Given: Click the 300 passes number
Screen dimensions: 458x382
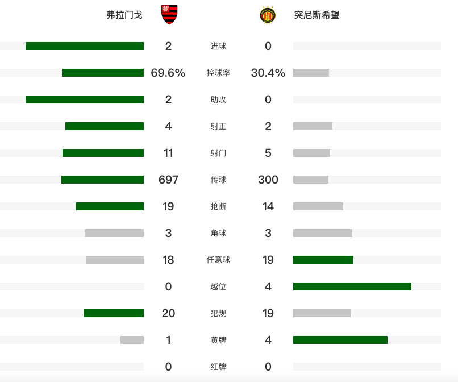Looking at the screenshot, I should pos(268,180).
